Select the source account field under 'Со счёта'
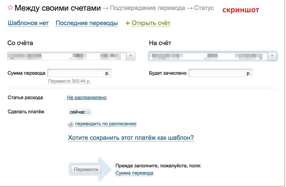 pyautogui.click(x=71, y=56)
